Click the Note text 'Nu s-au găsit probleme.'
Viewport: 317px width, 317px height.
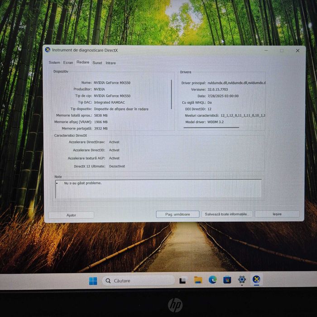coord(83,183)
